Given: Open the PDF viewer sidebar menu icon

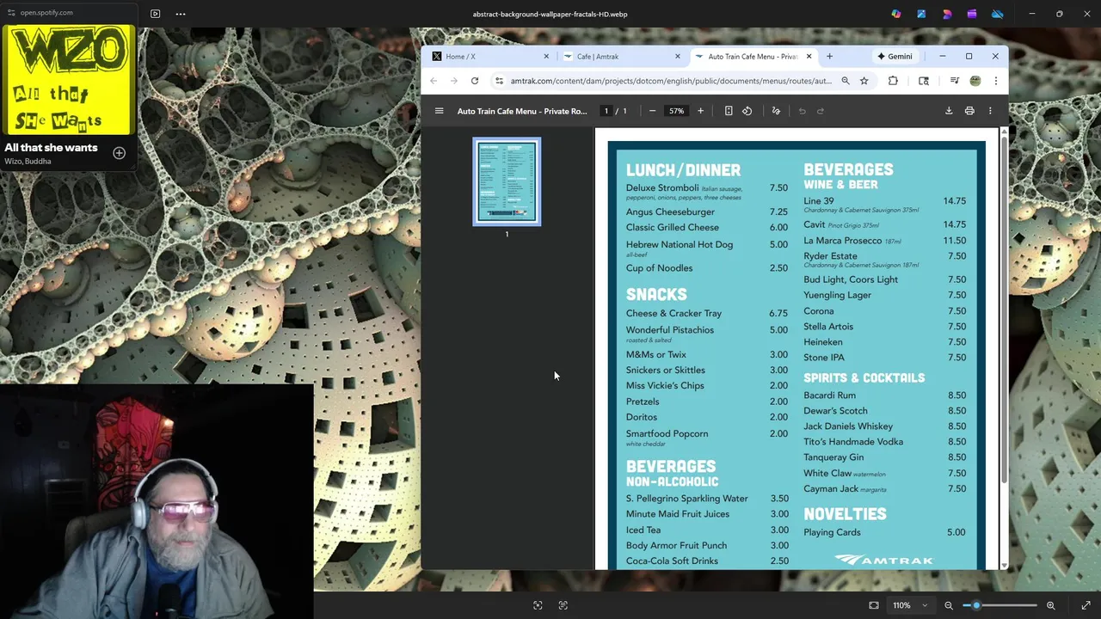Looking at the screenshot, I should [439, 111].
